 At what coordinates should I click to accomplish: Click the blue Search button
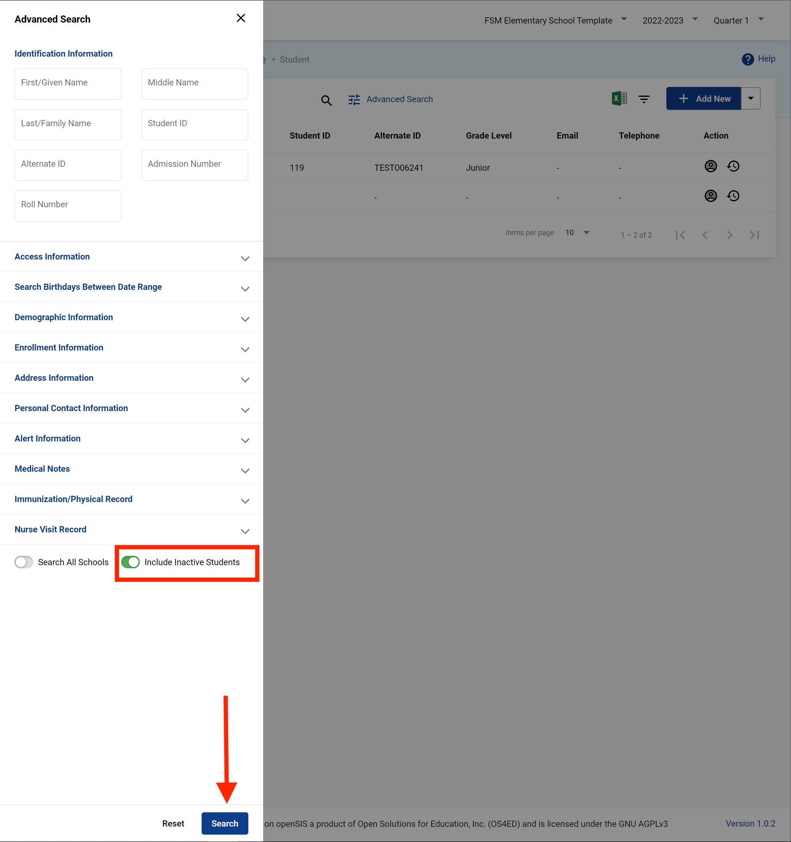[x=224, y=823]
